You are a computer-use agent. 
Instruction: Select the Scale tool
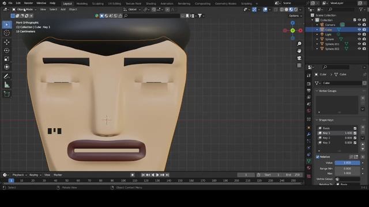click(7, 59)
